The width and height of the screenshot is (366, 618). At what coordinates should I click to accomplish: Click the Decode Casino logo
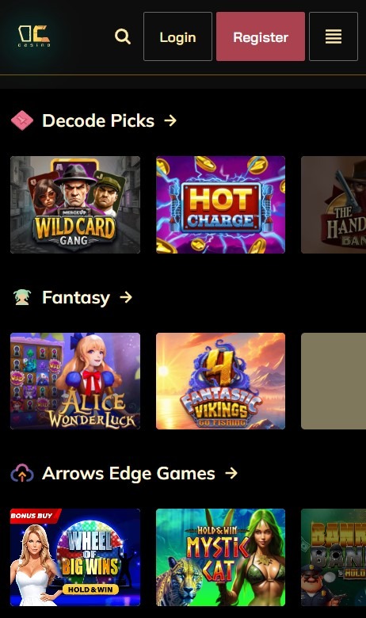pyautogui.click(x=34, y=36)
